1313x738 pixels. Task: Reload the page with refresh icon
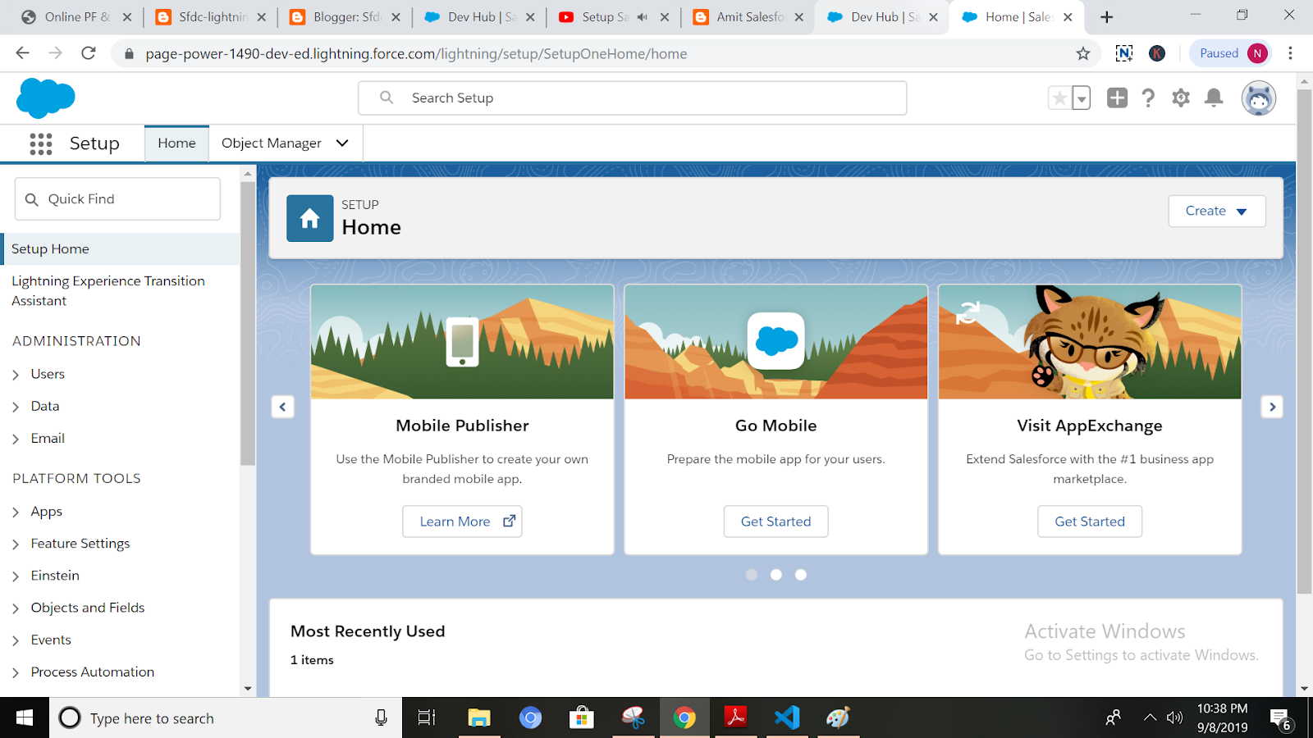click(89, 53)
